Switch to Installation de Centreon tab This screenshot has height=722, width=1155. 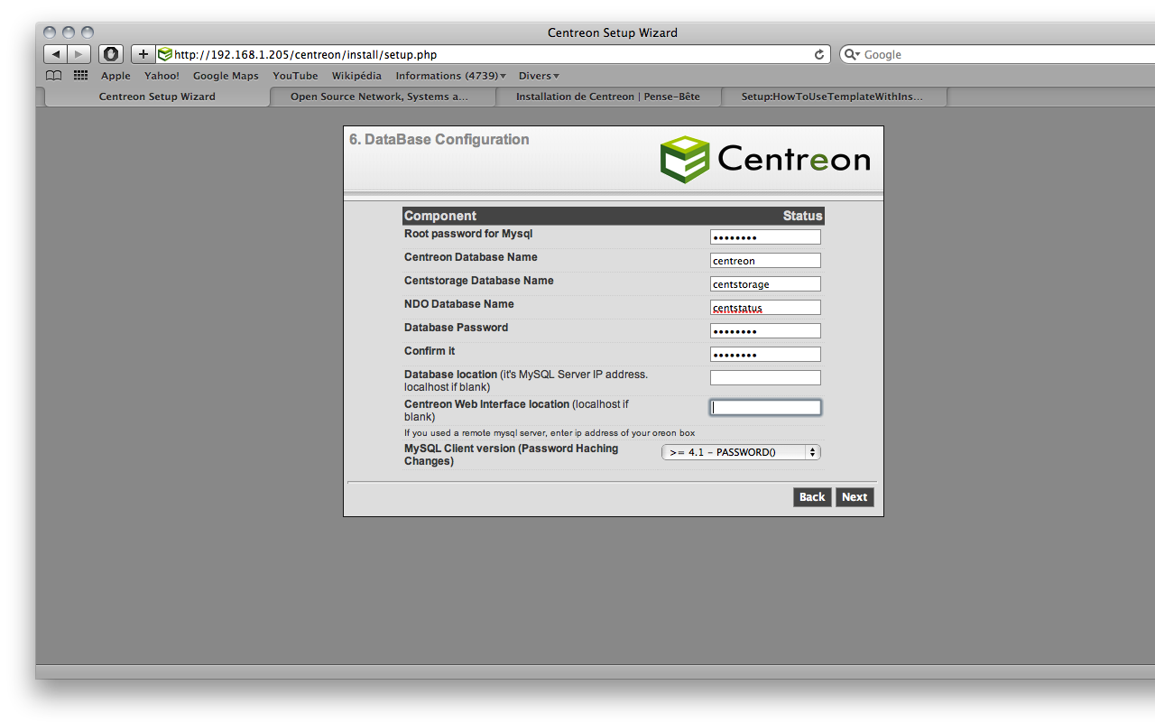608,97
